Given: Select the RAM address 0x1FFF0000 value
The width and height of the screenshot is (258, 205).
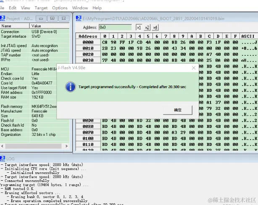Looking at the screenshot, I should pyautogui.click(x=42, y=93).
